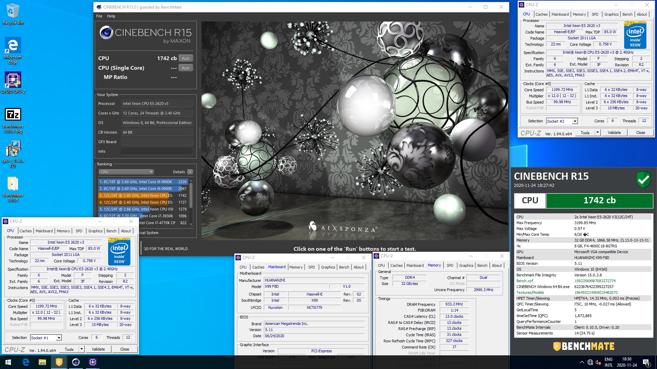This screenshot has height=369, width=657.
Task: Open About tab in Mainboard CPU-Z window
Action: tap(359, 267)
